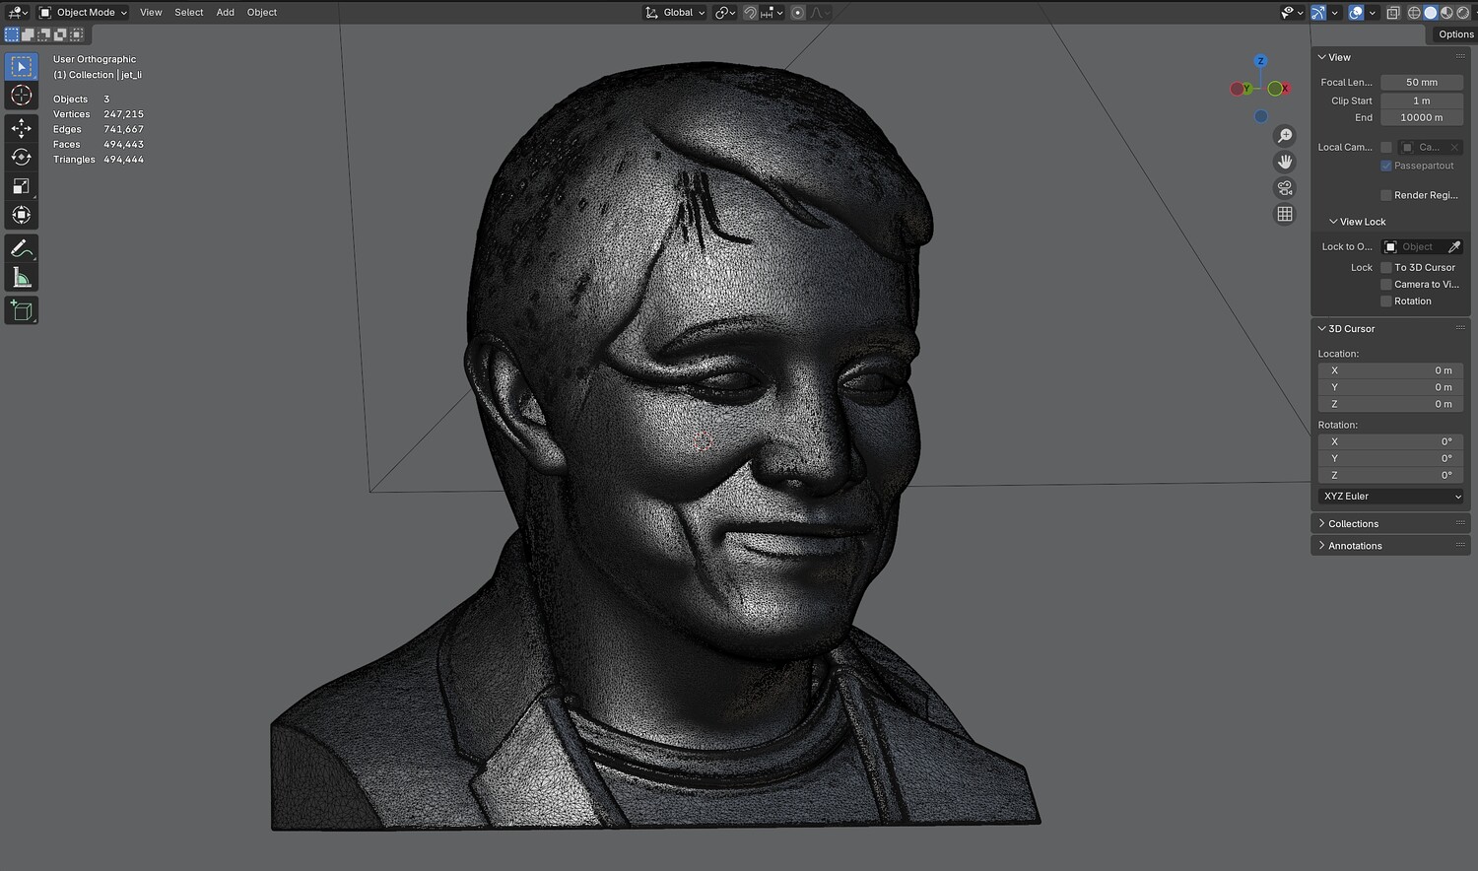Toggle camera view with camera icon
This screenshot has width=1478, height=871.
point(1285,188)
